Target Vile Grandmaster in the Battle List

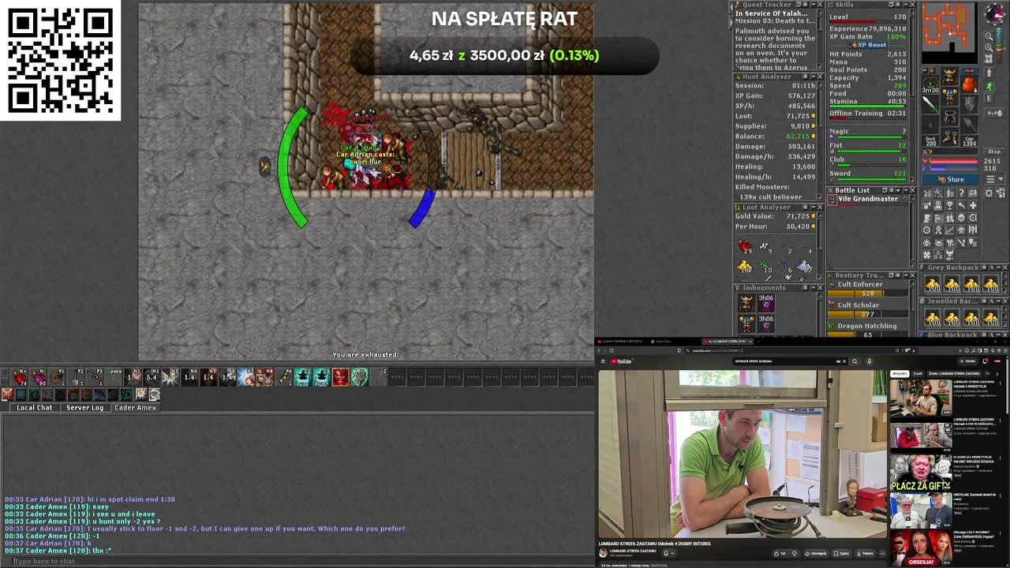click(x=866, y=199)
